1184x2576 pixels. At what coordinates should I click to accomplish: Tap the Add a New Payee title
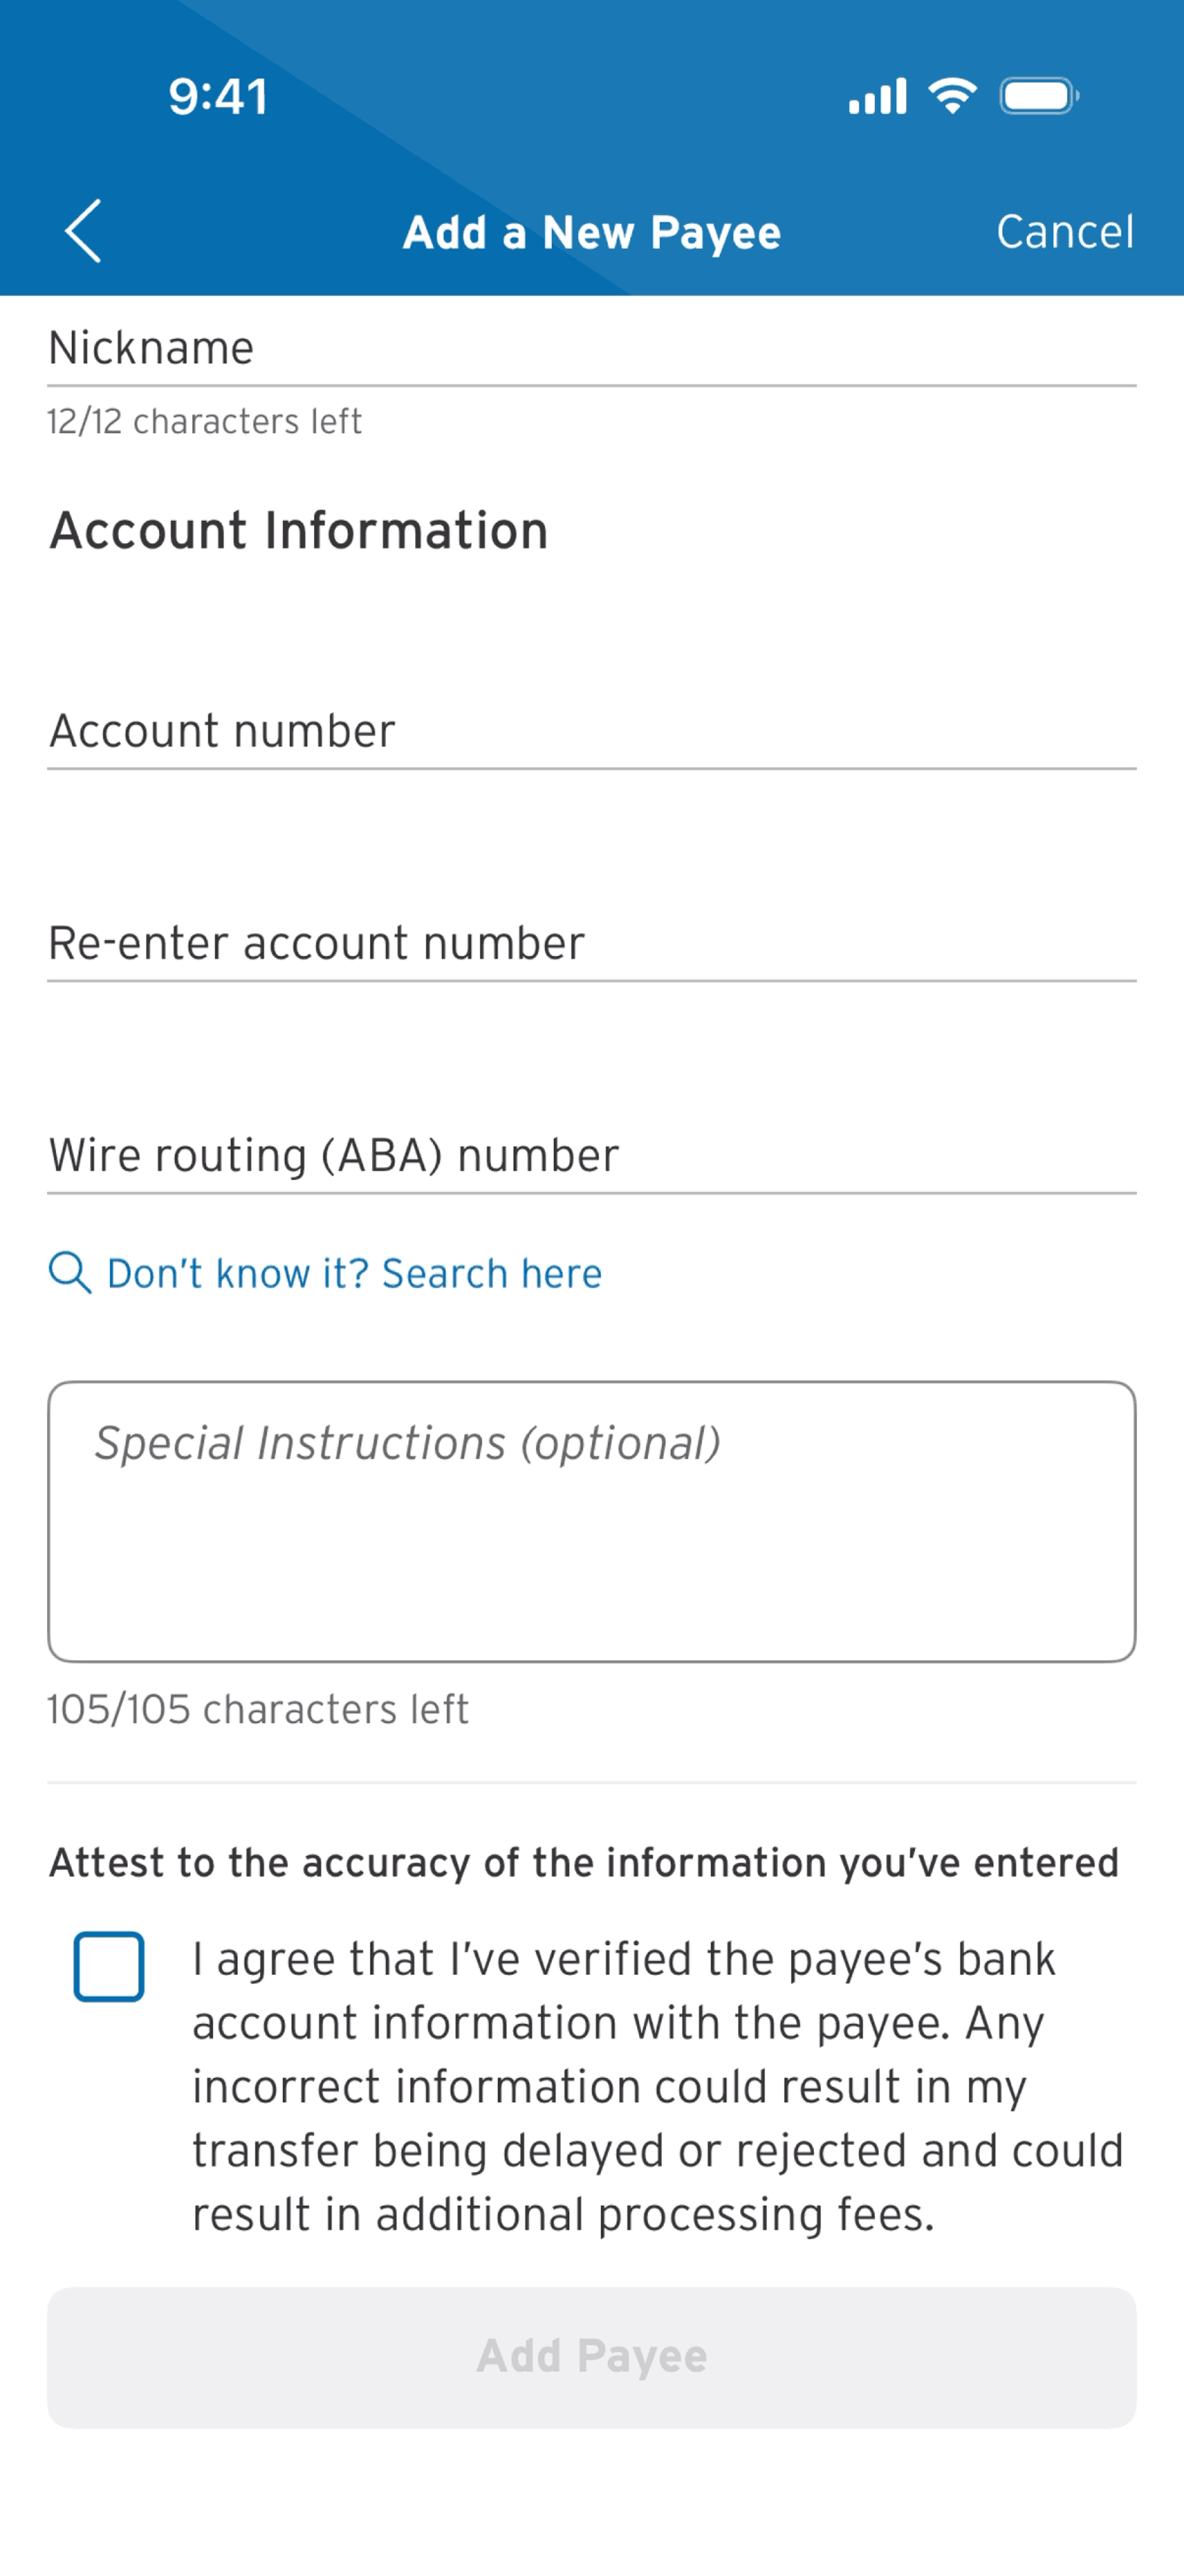pyautogui.click(x=591, y=232)
